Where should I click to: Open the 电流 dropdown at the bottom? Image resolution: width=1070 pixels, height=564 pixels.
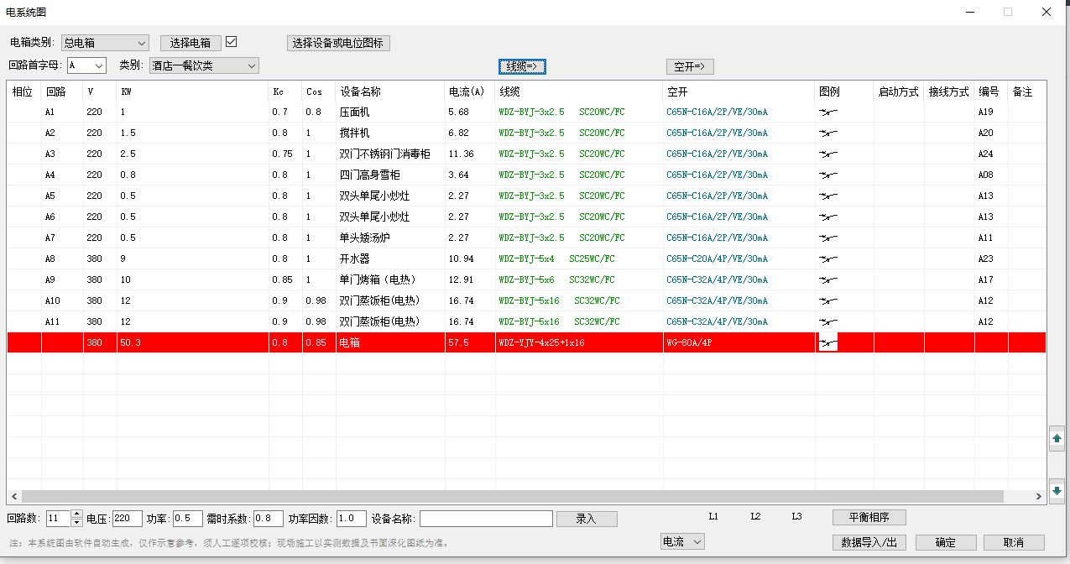682,542
